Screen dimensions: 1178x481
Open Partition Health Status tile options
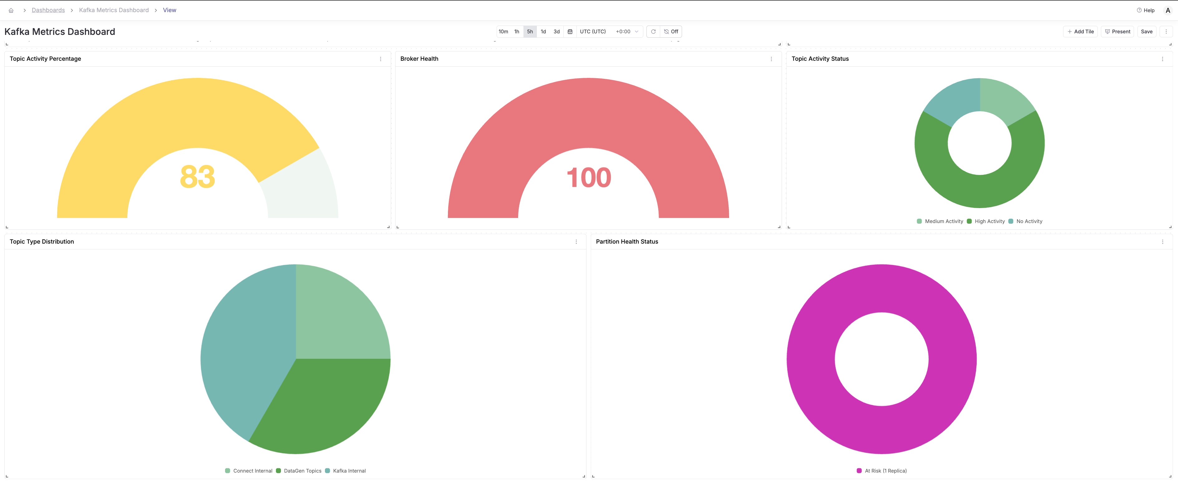click(x=1162, y=242)
